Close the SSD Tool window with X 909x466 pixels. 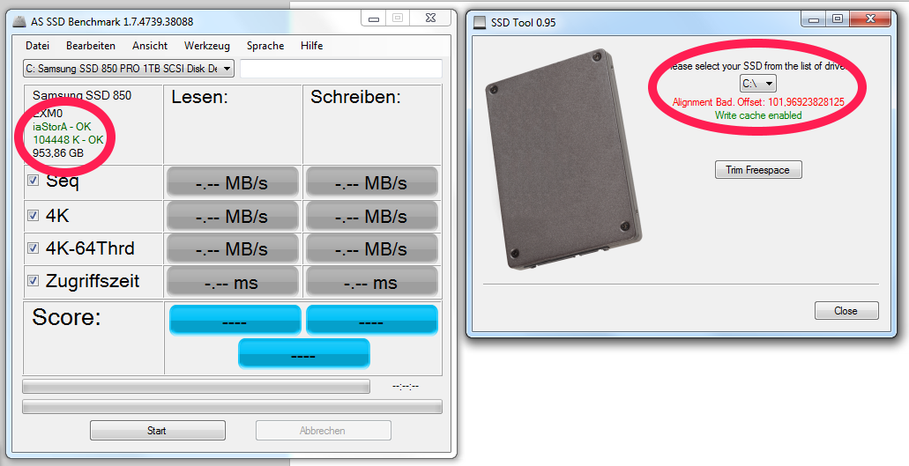tap(870, 19)
